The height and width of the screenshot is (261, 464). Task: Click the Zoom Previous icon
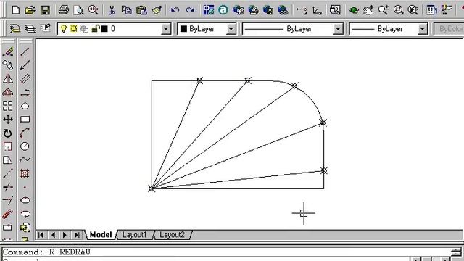coord(413,10)
